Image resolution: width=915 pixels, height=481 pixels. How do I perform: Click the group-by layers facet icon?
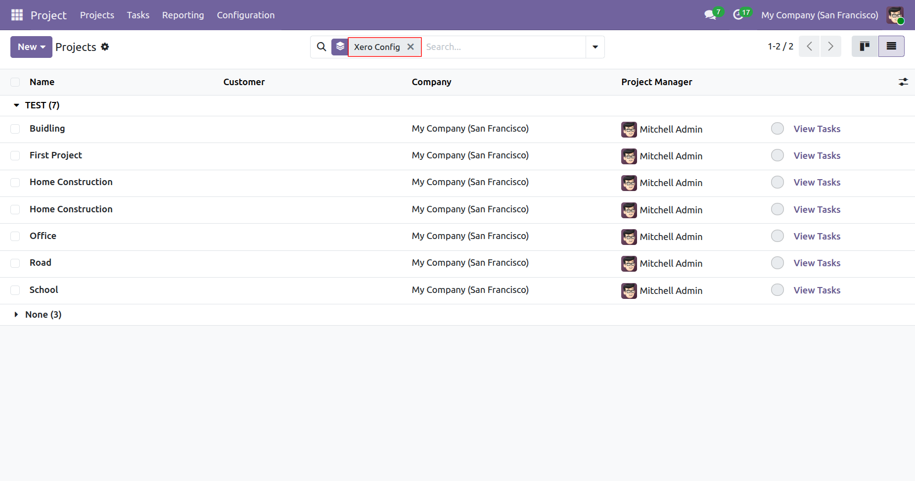click(340, 47)
